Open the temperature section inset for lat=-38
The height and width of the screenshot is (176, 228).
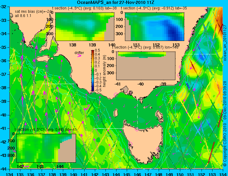[85, 27]
